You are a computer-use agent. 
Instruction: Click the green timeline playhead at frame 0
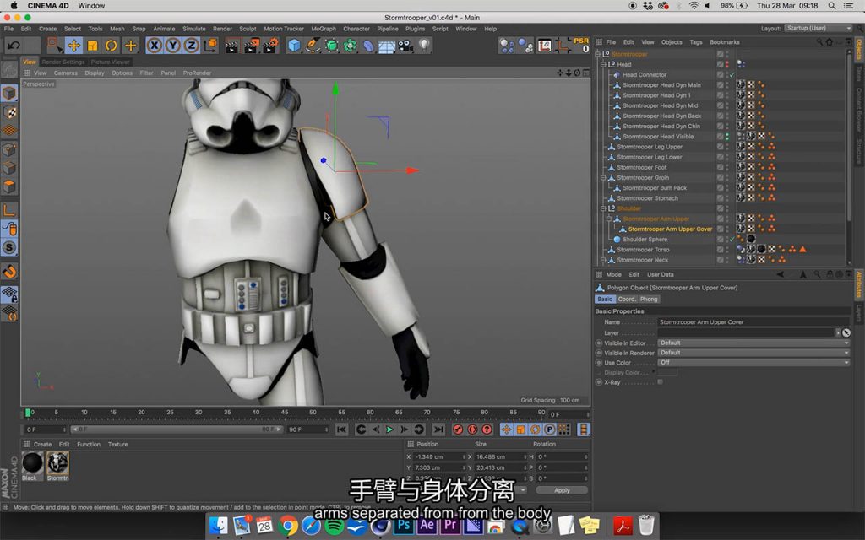pyautogui.click(x=28, y=412)
